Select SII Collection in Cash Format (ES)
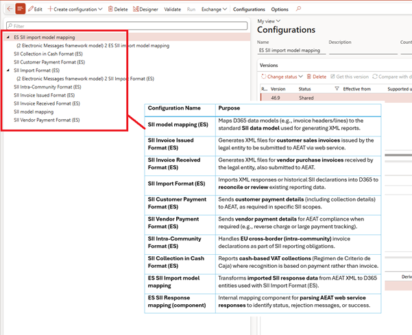Viewport: 412px width, 335px height. coord(48,54)
